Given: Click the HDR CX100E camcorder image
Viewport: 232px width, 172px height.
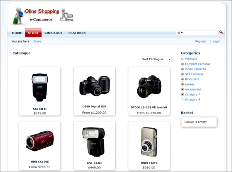Looking at the screenshot, I should point(40,141).
